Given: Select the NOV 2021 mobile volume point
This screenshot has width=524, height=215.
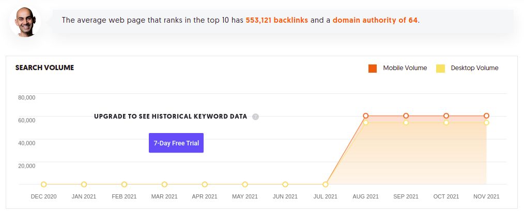Looking at the screenshot, I should pos(486,116).
